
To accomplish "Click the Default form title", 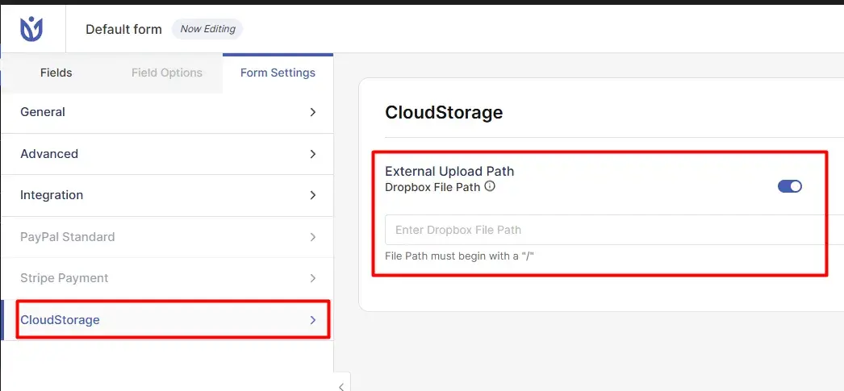I will pyautogui.click(x=123, y=30).
